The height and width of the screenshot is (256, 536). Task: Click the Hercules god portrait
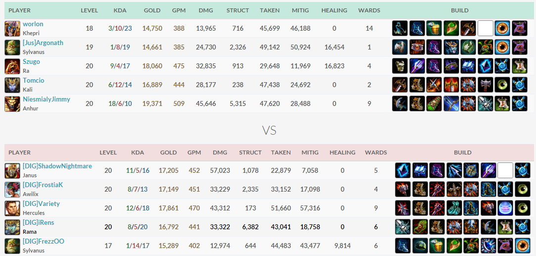pos(12,208)
